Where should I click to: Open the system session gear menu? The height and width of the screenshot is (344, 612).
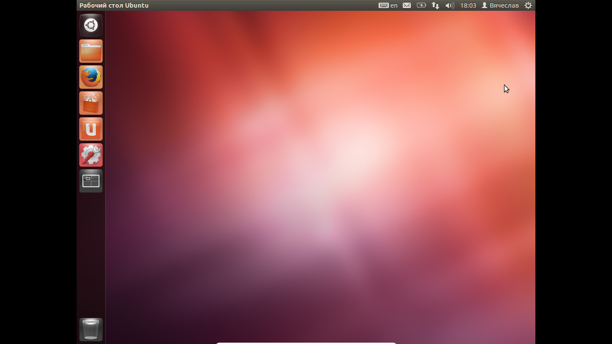tap(528, 5)
